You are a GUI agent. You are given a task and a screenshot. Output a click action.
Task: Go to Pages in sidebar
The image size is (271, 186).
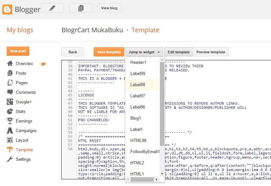[x=22, y=83]
